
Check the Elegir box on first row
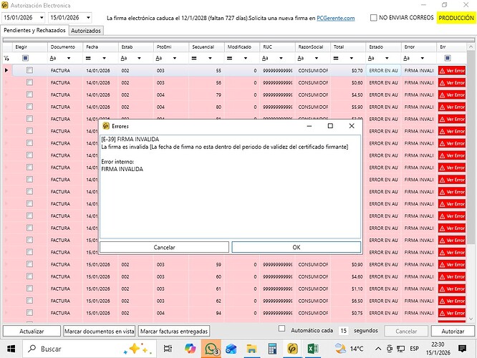coord(29,71)
